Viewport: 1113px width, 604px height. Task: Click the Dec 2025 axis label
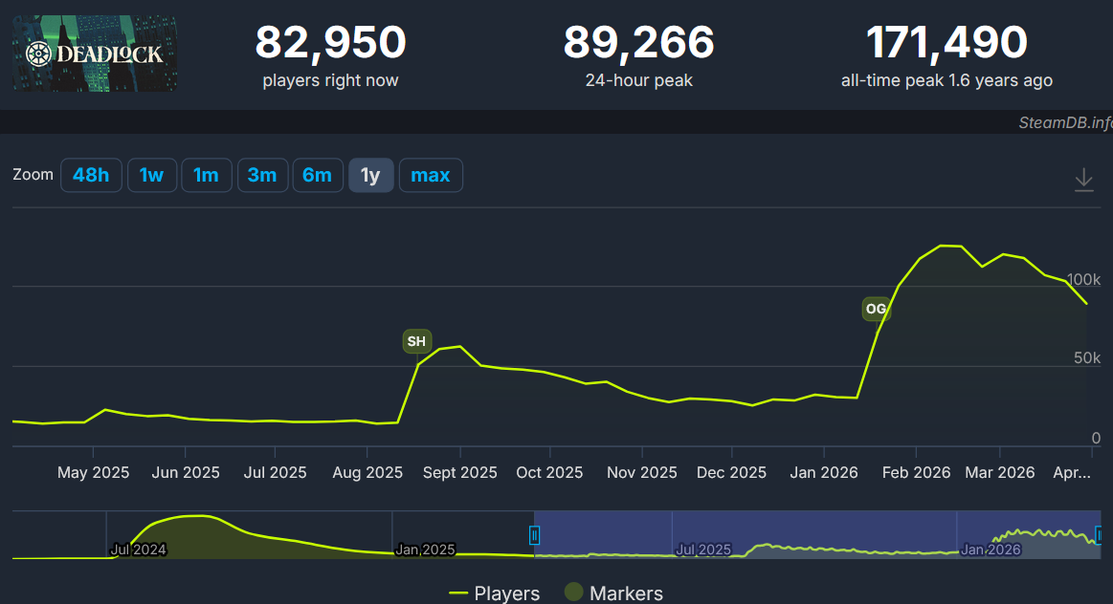click(731, 472)
